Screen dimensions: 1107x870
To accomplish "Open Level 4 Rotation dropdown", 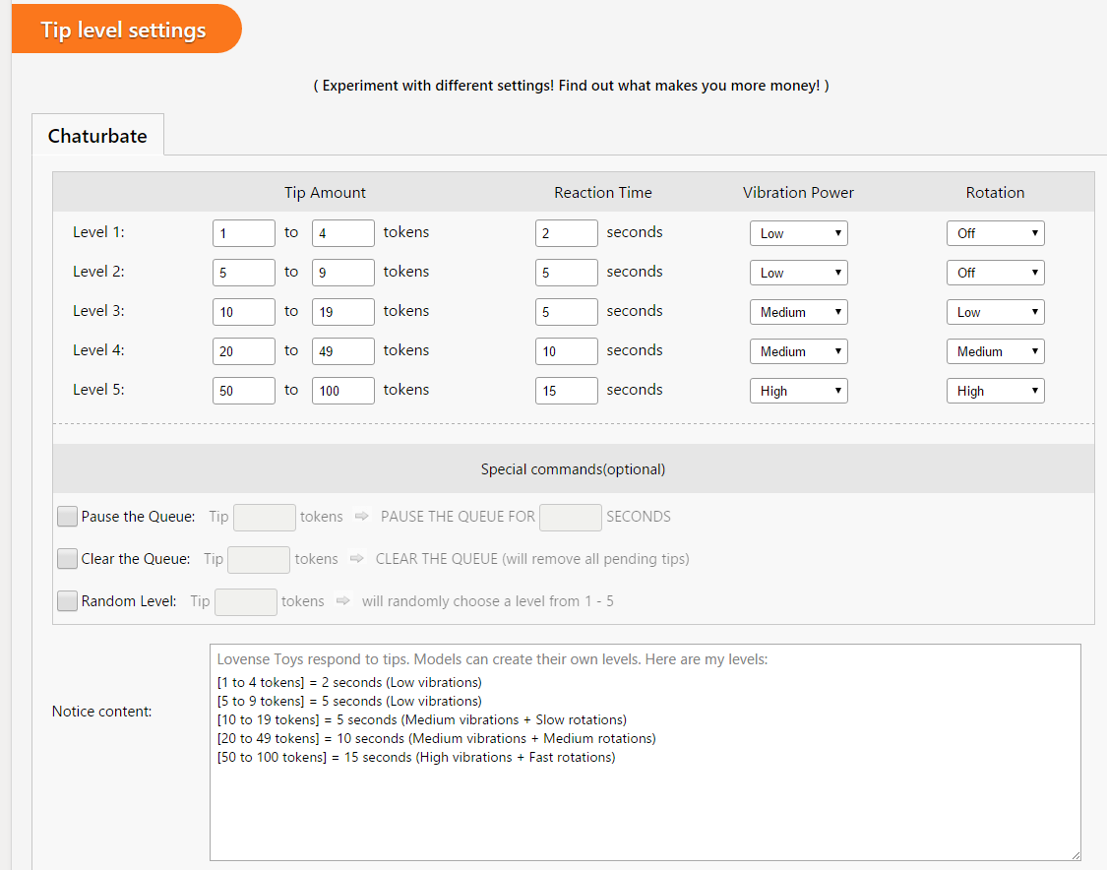I will tap(996, 351).
